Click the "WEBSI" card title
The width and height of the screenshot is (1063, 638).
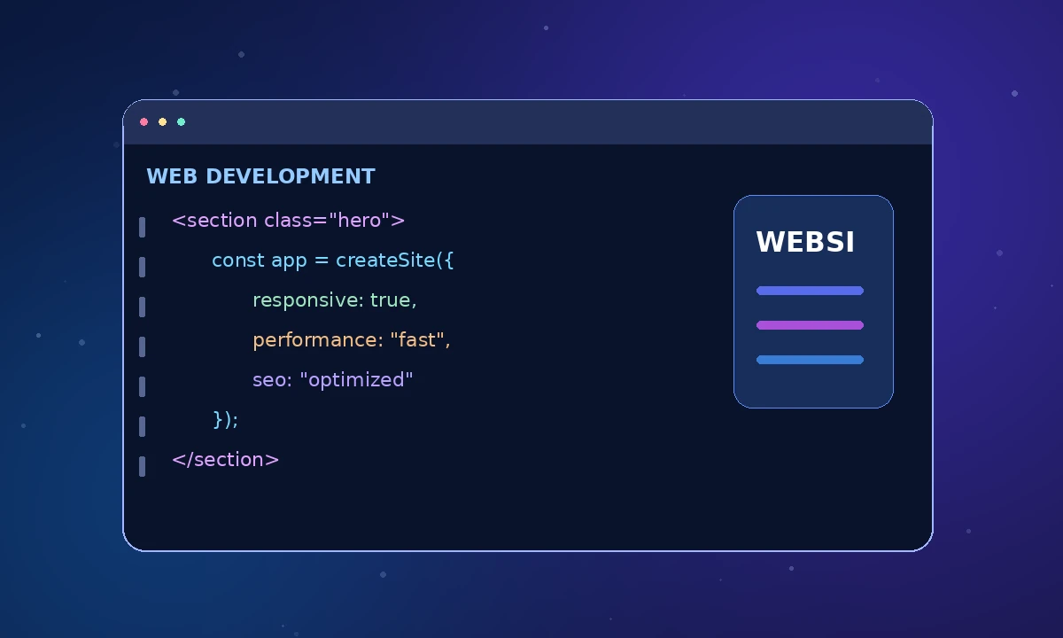(x=805, y=242)
